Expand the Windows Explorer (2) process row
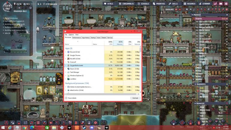 (66, 75)
